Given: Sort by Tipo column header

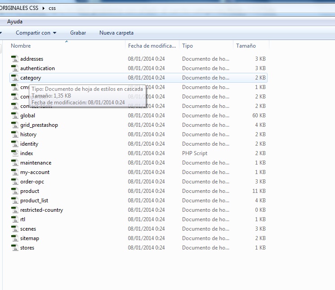Looking at the screenshot, I should coord(188,46).
